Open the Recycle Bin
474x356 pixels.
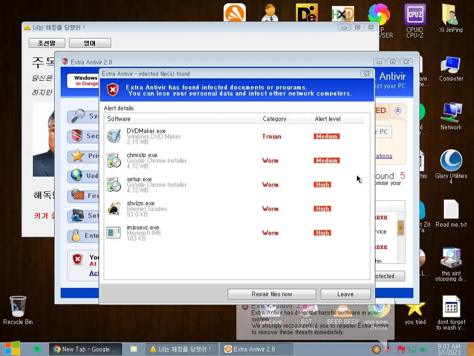click(x=18, y=310)
